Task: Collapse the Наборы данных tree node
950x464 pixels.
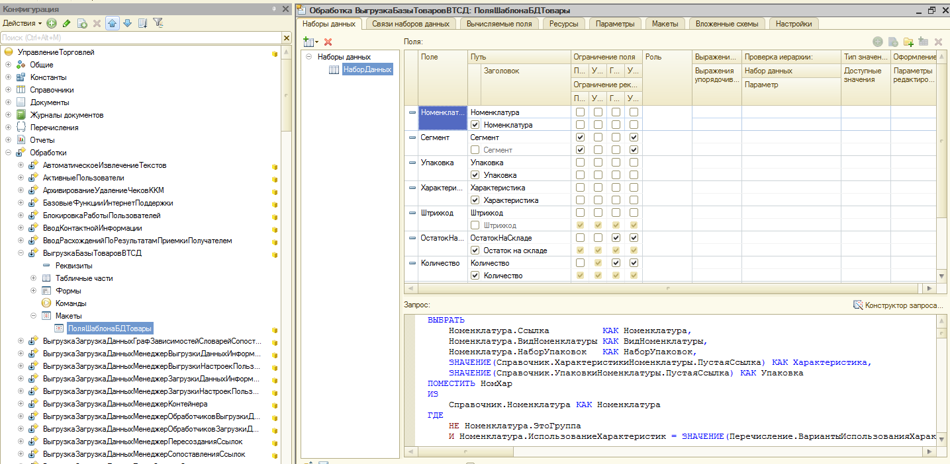Action: [309, 57]
